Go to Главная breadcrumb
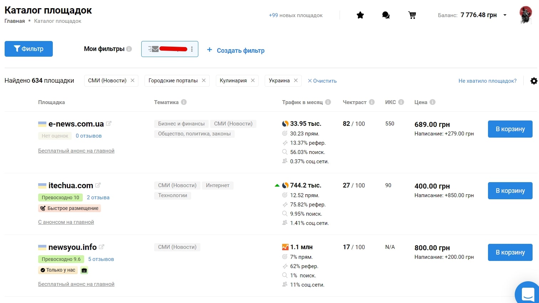 [x=15, y=21]
